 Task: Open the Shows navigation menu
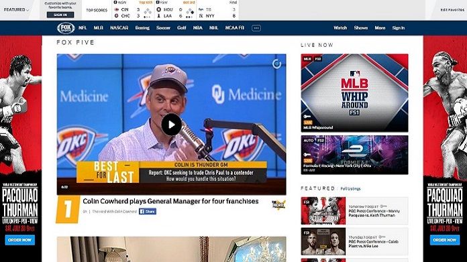pyautogui.click(x=361, y=28)
